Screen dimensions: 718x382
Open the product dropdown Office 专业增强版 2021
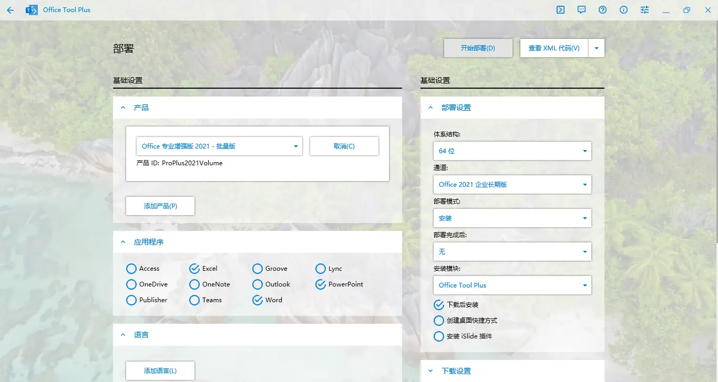219,146
